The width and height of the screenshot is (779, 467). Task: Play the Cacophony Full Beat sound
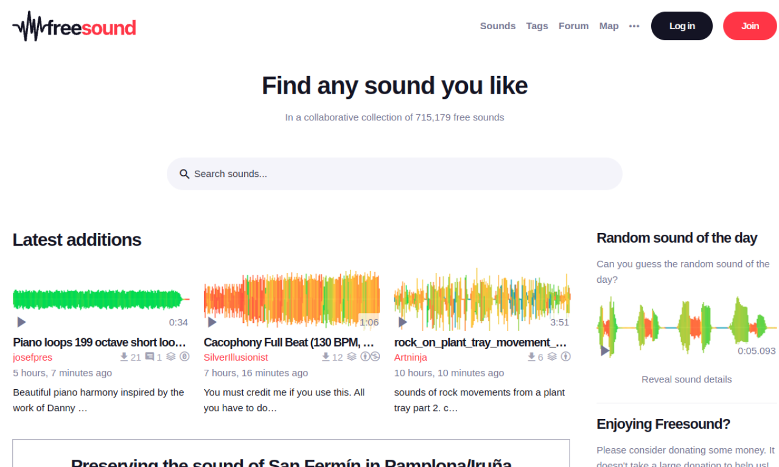[x=212, y=322]
